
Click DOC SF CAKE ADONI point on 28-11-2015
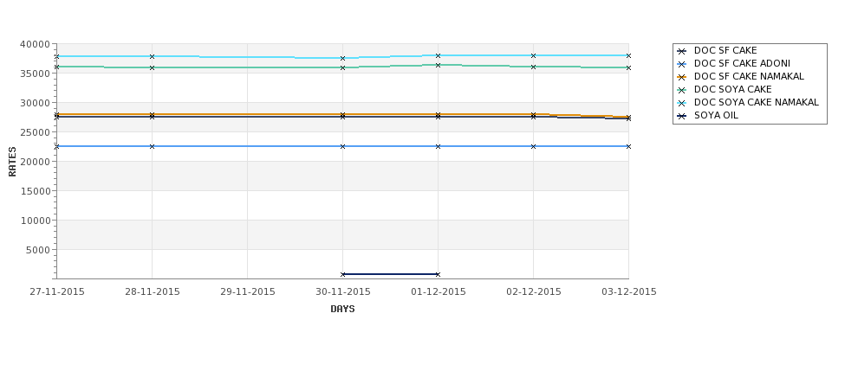(152, 146)
